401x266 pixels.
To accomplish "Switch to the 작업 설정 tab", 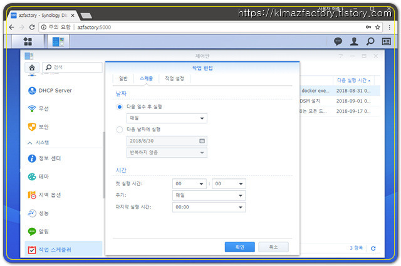I will click(174, 78).
